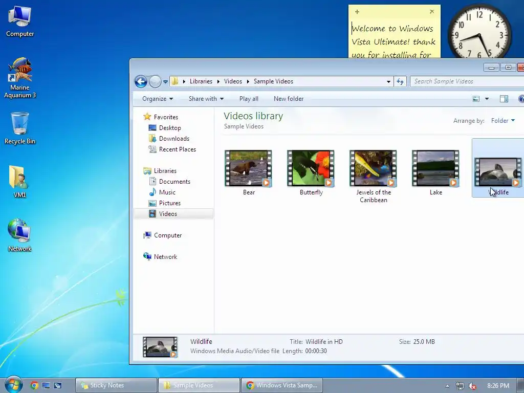Open the Music library

tap(167, 192)
